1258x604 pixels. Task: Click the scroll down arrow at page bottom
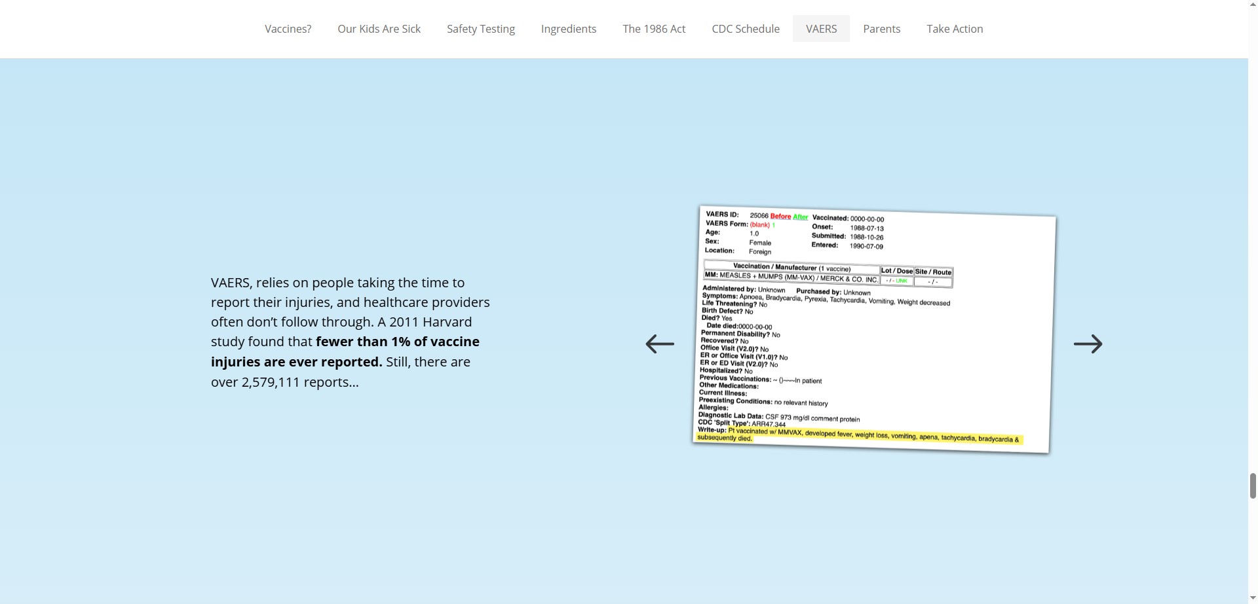[1253, 598]
